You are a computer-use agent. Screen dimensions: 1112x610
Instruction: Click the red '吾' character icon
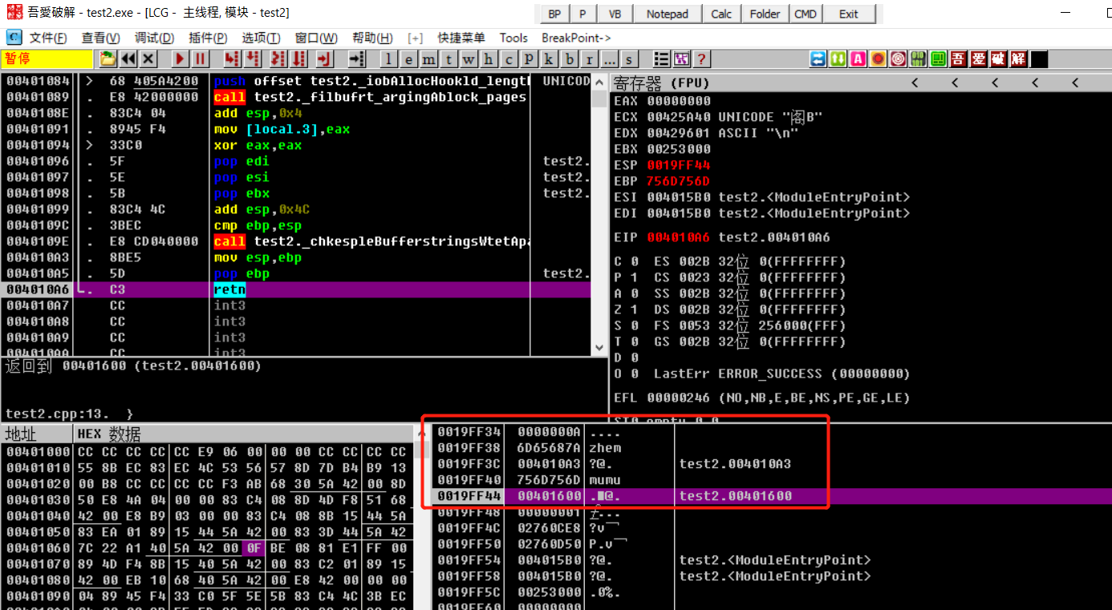pyautogui.click(x=958, y=59)
